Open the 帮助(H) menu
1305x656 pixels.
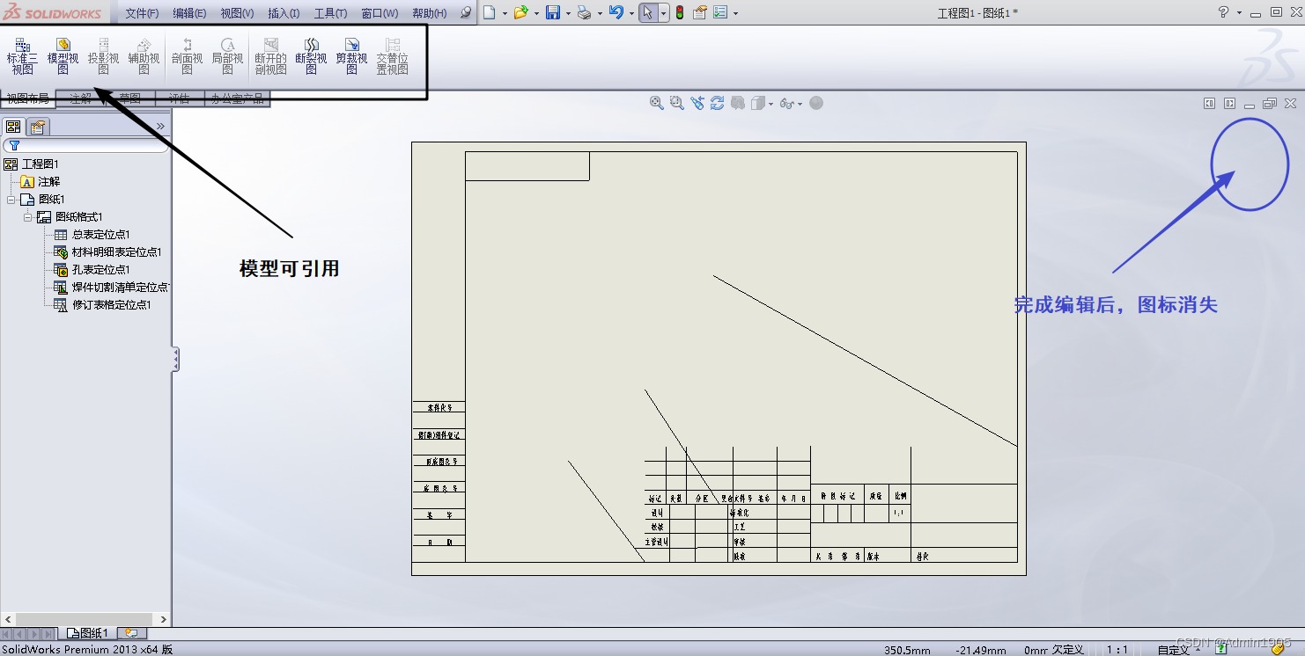[x=429, y=13]
